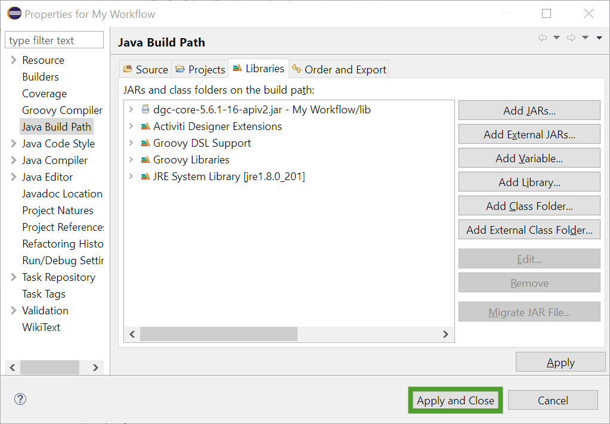Click the libraries list horizontal scrollbar

pos(218,334)
